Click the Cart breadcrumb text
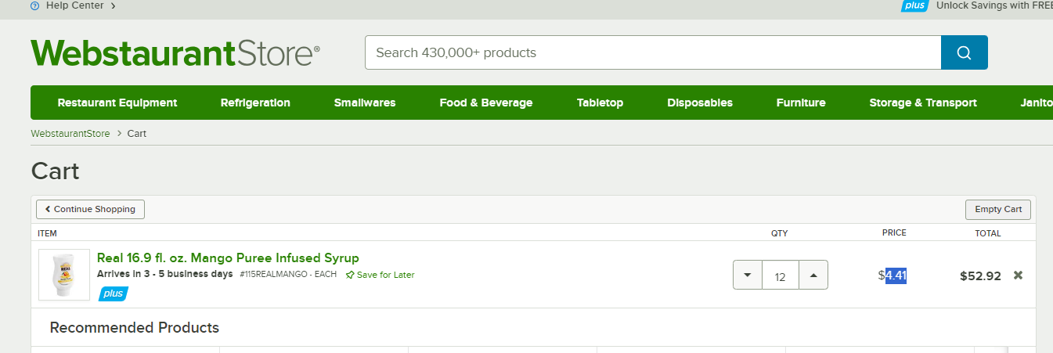The height and width of the screenshot is (353, 1053). point(137,133)
